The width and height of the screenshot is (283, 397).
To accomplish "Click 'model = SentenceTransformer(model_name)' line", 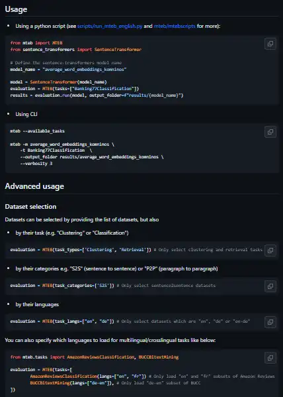I will (x=58, y=82).
